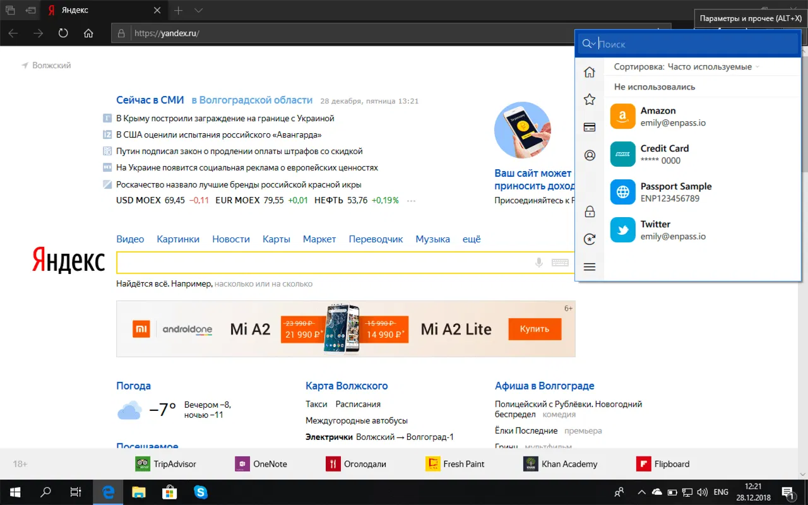This screenshot has height=505, width=808.
Task: Open the Enpass hamburger menu
Action: pos(590,267)
